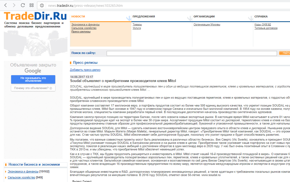Open the ОРГАНИЗАЦИИ menu tab
This screenshot has width=290, height=182.
coord(204,16)
